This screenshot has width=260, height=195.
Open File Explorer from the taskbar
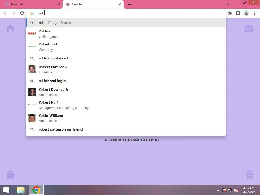click(x=21, y=190)
